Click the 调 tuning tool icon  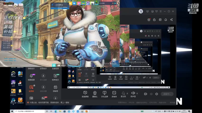coord(31,98)
